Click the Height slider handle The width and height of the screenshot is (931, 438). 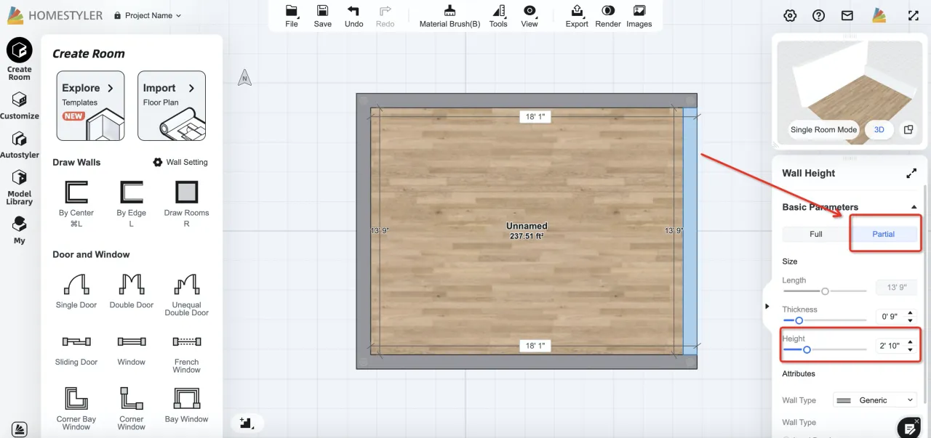[807, 349]
